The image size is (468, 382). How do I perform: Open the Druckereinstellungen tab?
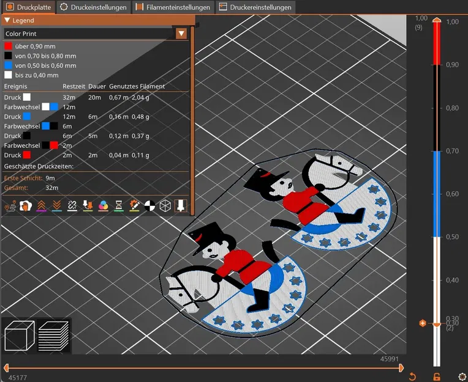[255, 7]
